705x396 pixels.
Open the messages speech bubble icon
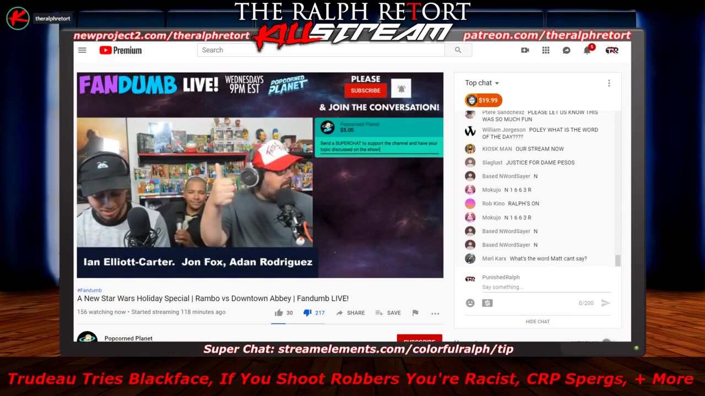tap(566, 50)
